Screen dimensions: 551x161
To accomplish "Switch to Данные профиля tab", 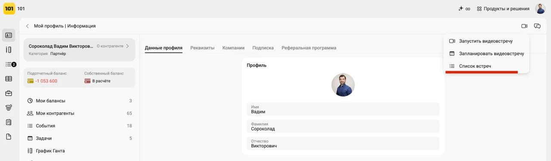I will click(x=164, y=48).
